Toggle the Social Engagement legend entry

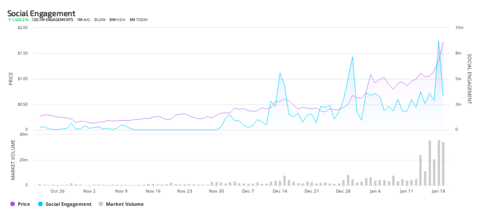point(65,204)
